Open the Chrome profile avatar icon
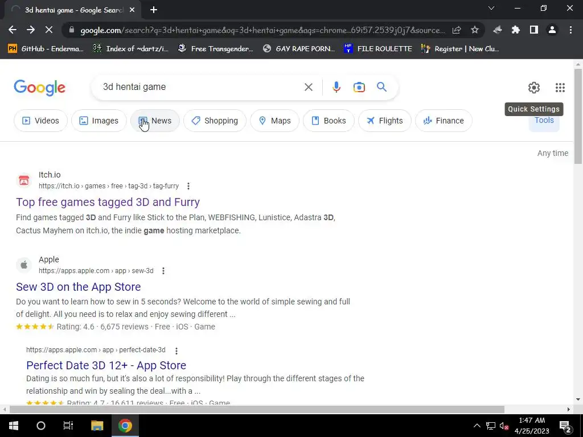Image resolution: width=583 pixels, height=437 pixels. click(552, 30)
